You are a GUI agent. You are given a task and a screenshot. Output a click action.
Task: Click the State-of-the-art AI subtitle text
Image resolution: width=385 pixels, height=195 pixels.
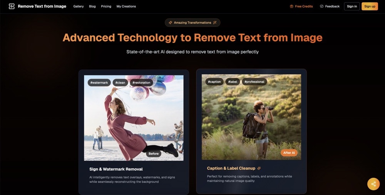(x=192, y=52)
